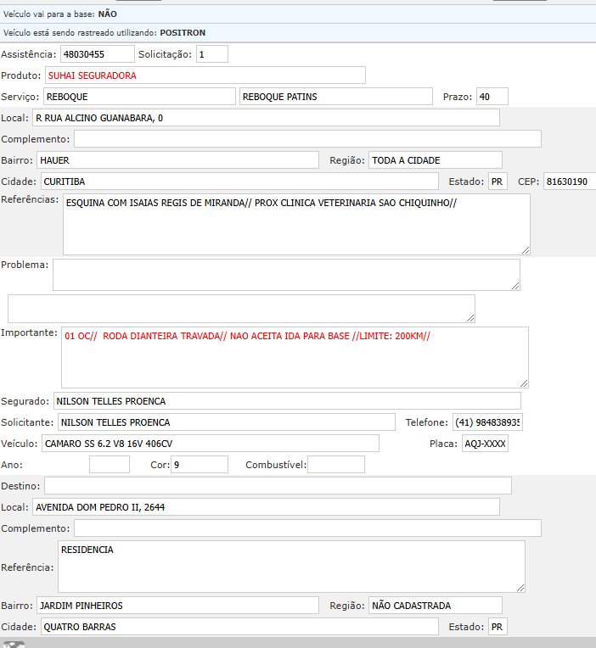Click the Estado field next to CURITIBA
Viewport: 596px width, 648px height.
[498, 182]
